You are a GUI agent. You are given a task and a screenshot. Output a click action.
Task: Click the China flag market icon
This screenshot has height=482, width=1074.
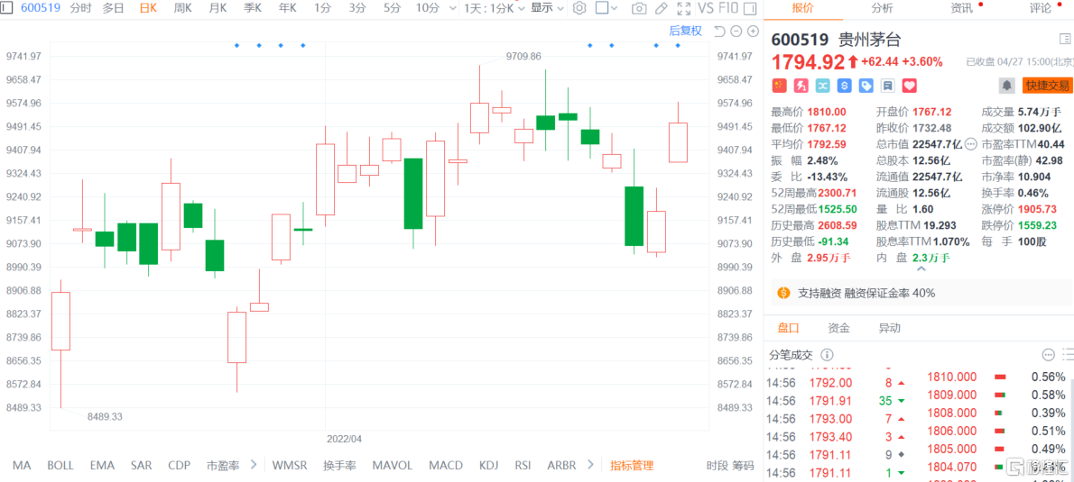780,86
